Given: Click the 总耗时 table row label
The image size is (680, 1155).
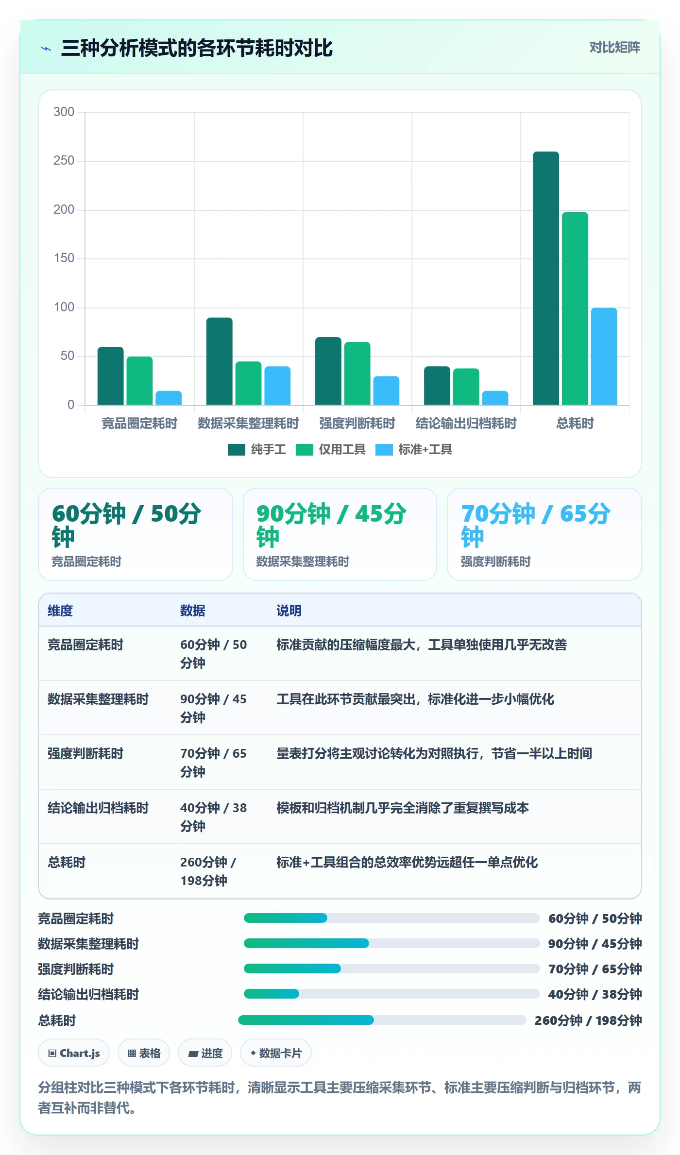Looking at the screenshot, I should [x=67, y=862].
